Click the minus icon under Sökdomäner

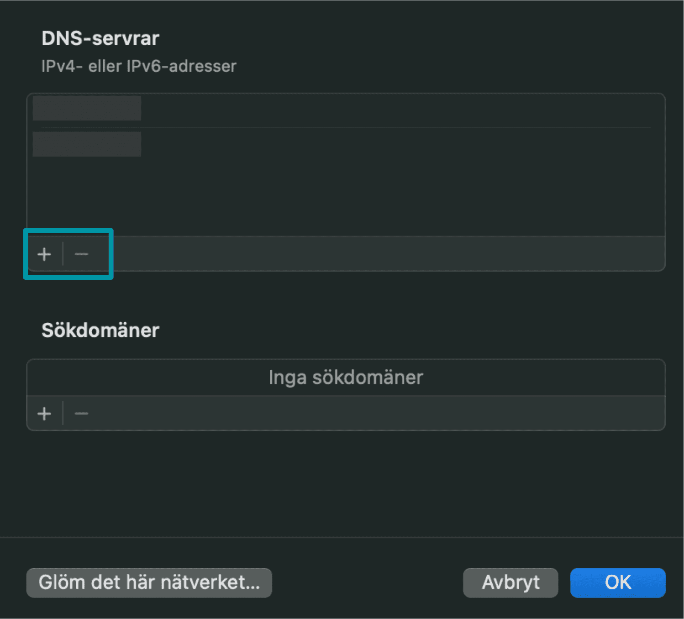coord(81,413)
